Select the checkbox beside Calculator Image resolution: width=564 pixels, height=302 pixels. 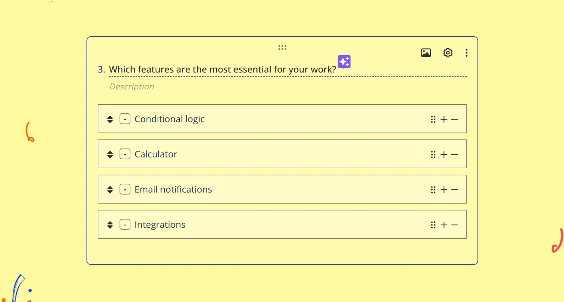125,154
